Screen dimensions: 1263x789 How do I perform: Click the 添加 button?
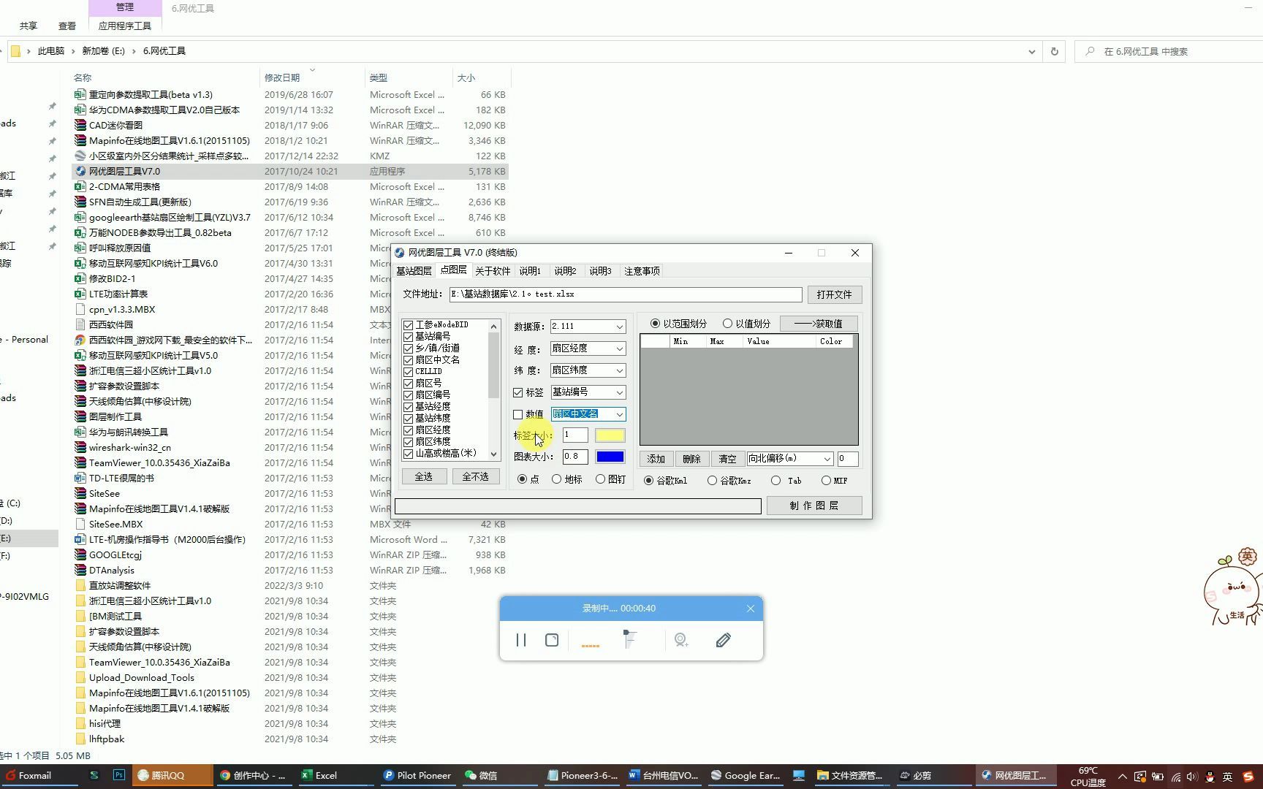coord(656,459)
